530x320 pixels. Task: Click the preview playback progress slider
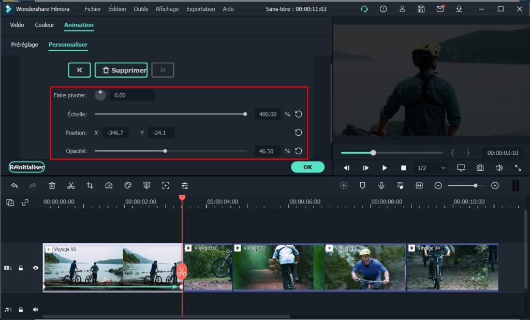tap(392, 153)
